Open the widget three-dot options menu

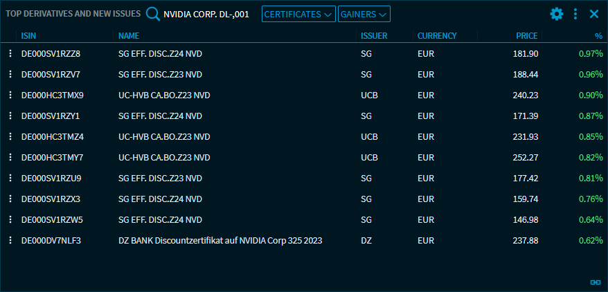(x=575, y=14)
